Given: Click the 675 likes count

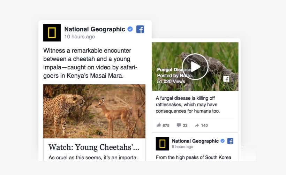Looking at the screenshot, I should tap(166, 125).
